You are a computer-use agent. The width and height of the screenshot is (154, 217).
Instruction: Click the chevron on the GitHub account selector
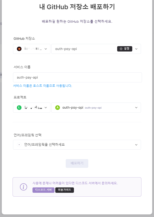tap(46, 48)
